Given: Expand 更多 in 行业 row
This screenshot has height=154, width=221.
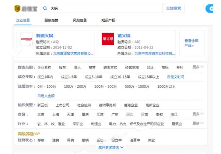Looking at the screenshot, I should (x=198, y=123).
